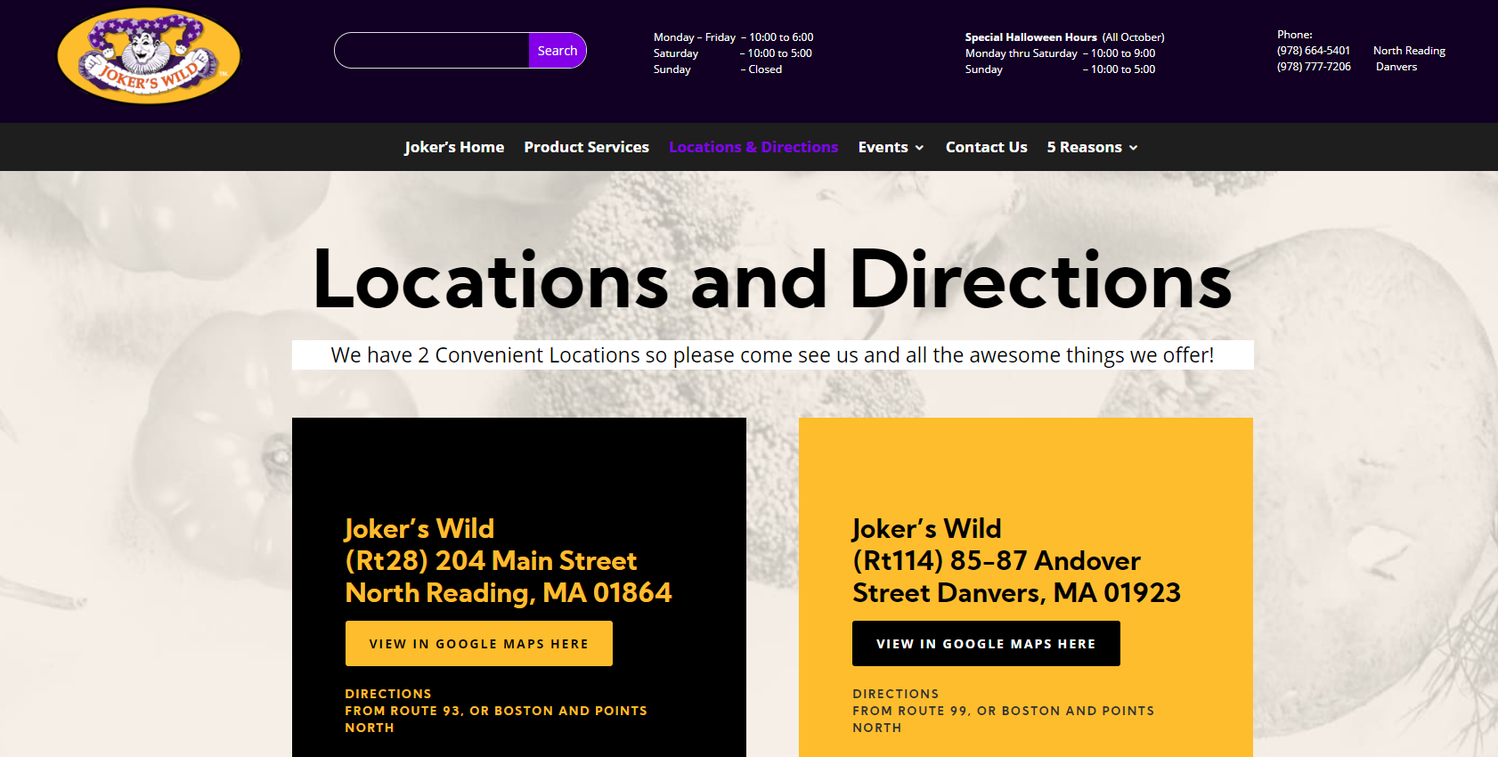The height and width of the screenshot is (757, 1498).
Task: Select Locations & Directions in the navigation
Action: tap(753, 147)
